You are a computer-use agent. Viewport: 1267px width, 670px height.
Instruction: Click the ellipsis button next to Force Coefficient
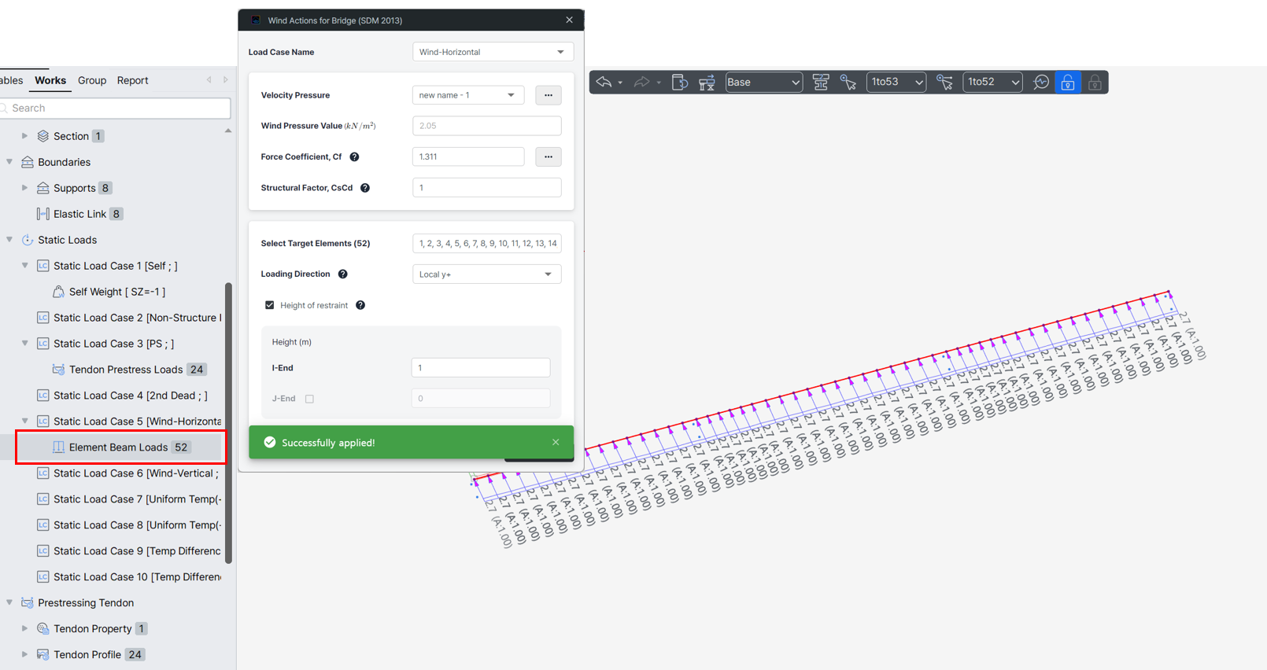(x=549, y=156)
